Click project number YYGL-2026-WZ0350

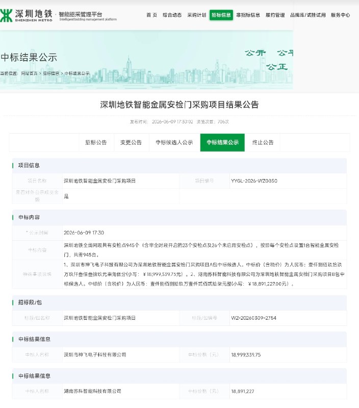[x=254, y=181]
